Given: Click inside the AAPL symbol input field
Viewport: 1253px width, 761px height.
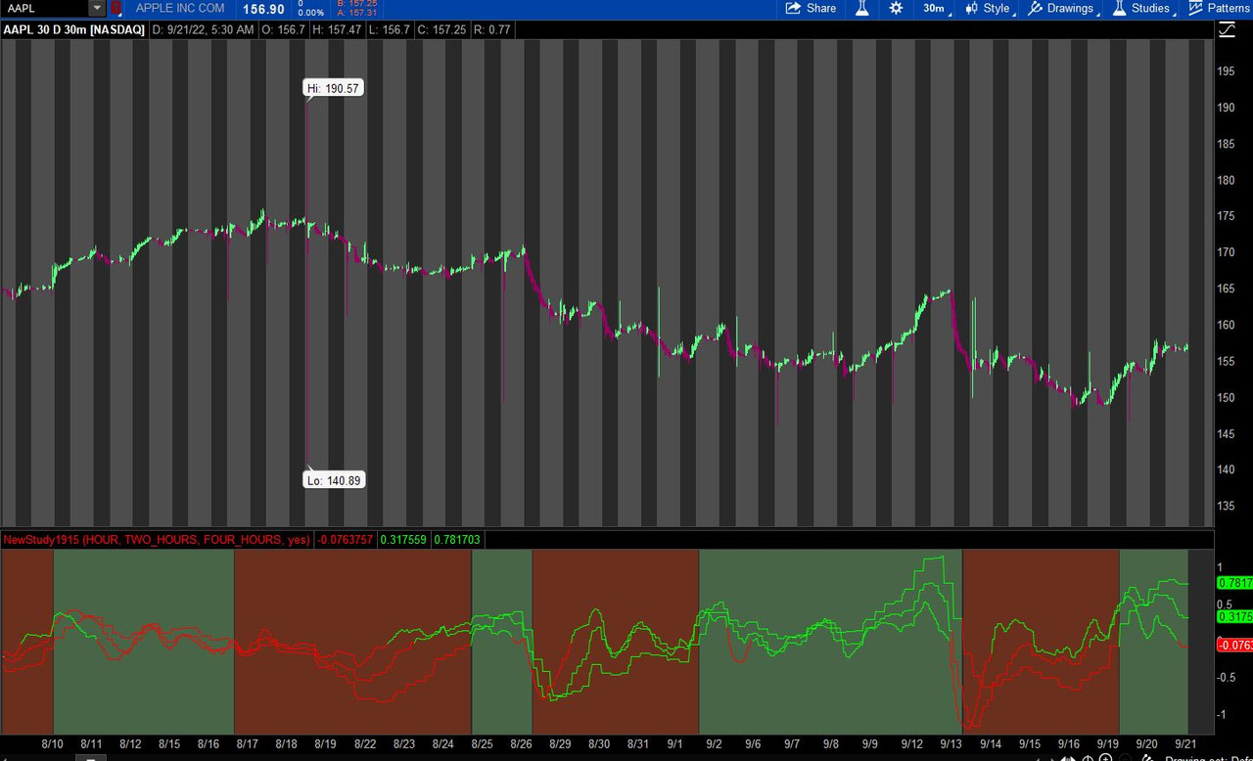Looking at the screenshot, I should (x=44, y=8).
